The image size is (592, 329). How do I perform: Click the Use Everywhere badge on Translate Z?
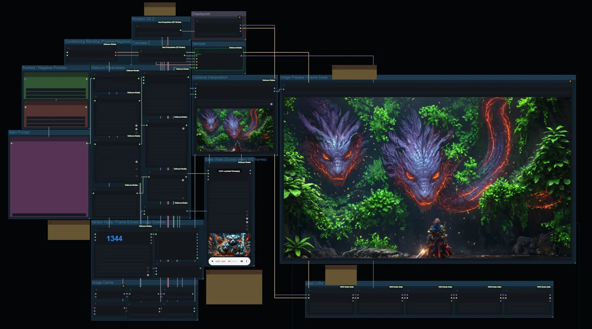(173, 47)
